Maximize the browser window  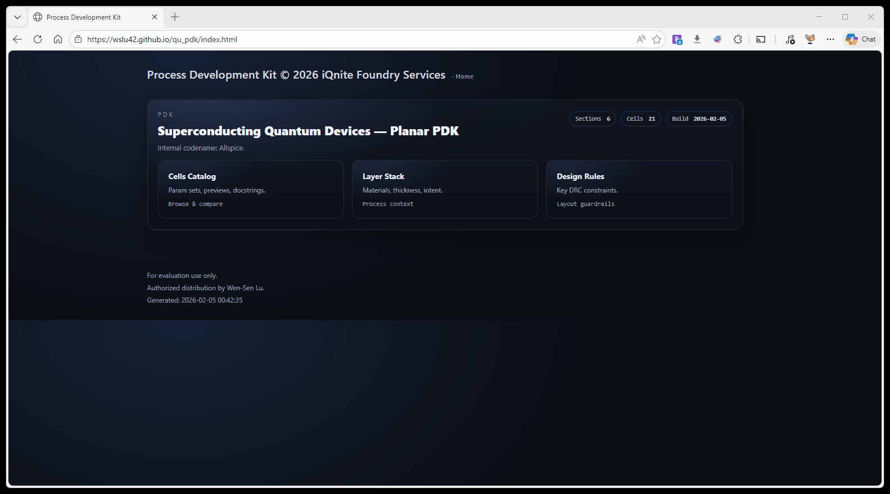[x=845, y=17]
